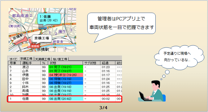The width and height of the screenshot is (208, 112).
Task: Sort by the 経過 column header
Action: [108, 63]
